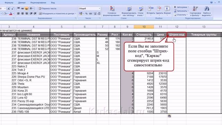Click the Штрих-код header cell
This screenshot has height=125, width=222.
point(177,35)
